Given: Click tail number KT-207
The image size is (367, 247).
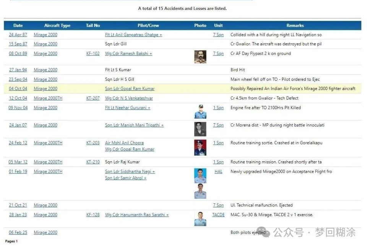Looking at the screenshot, I should (93, 98).
